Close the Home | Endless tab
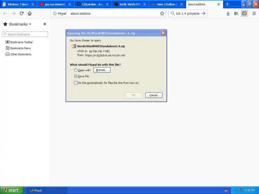Image resolution: width=259 pixels, height=194 pixels. coord(182,4)
